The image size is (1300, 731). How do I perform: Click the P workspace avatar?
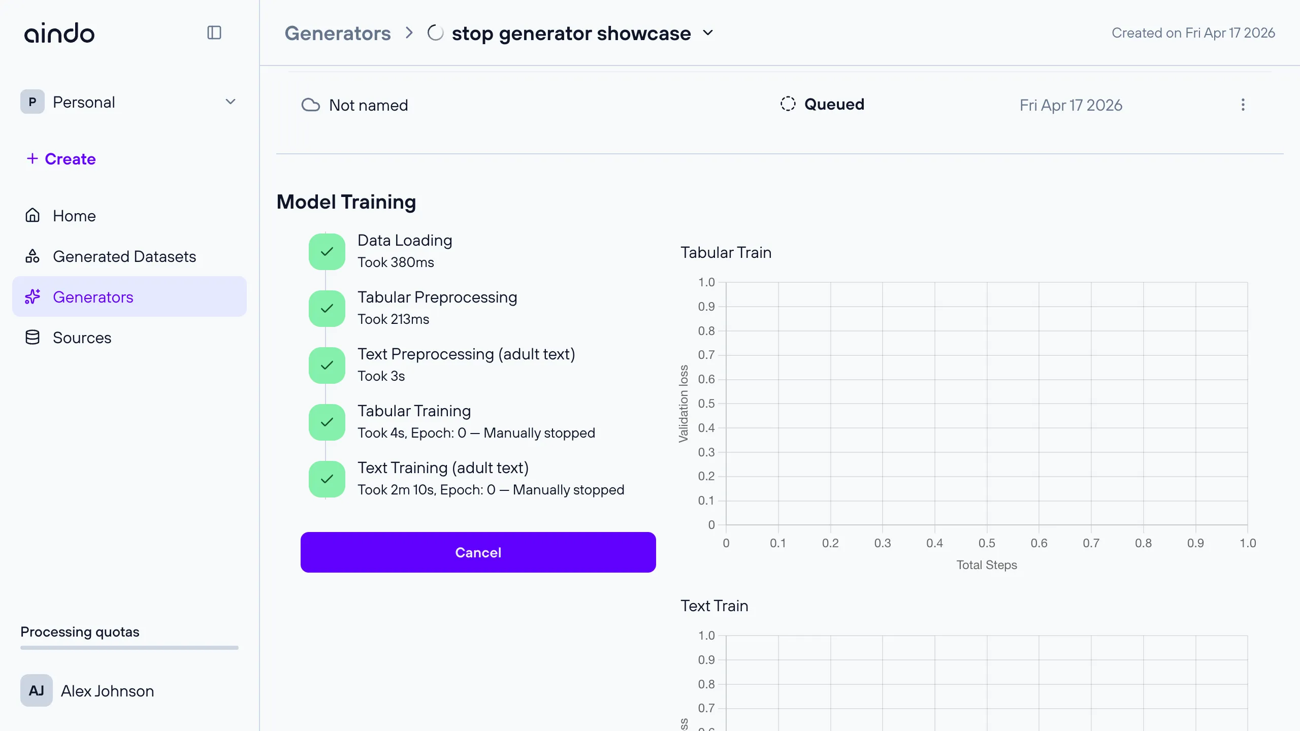[32, 102]
